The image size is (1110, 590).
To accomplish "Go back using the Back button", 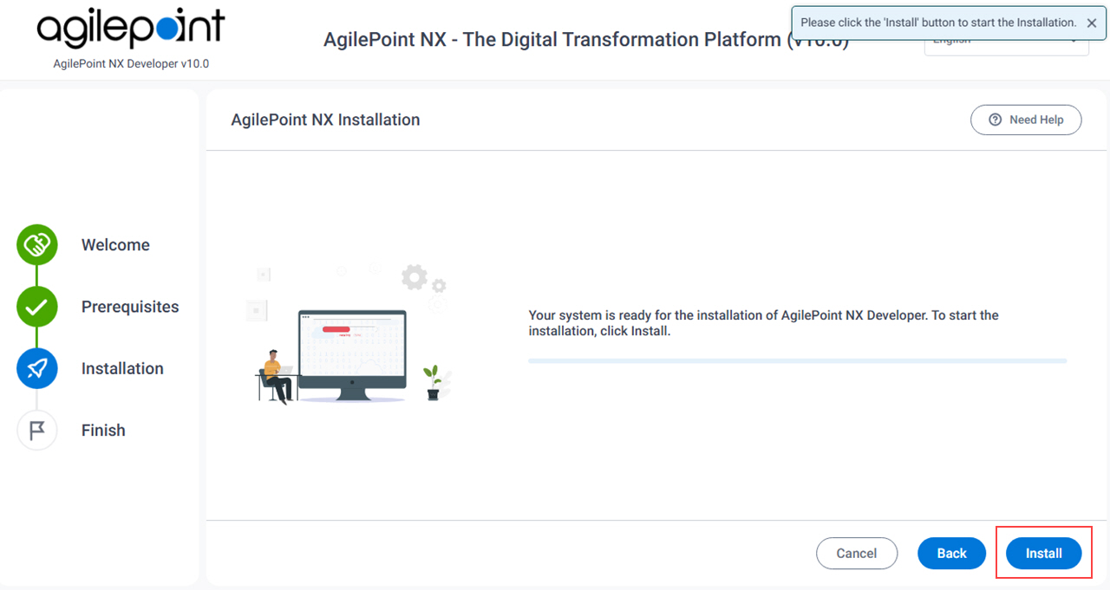I will click(951, 554).
